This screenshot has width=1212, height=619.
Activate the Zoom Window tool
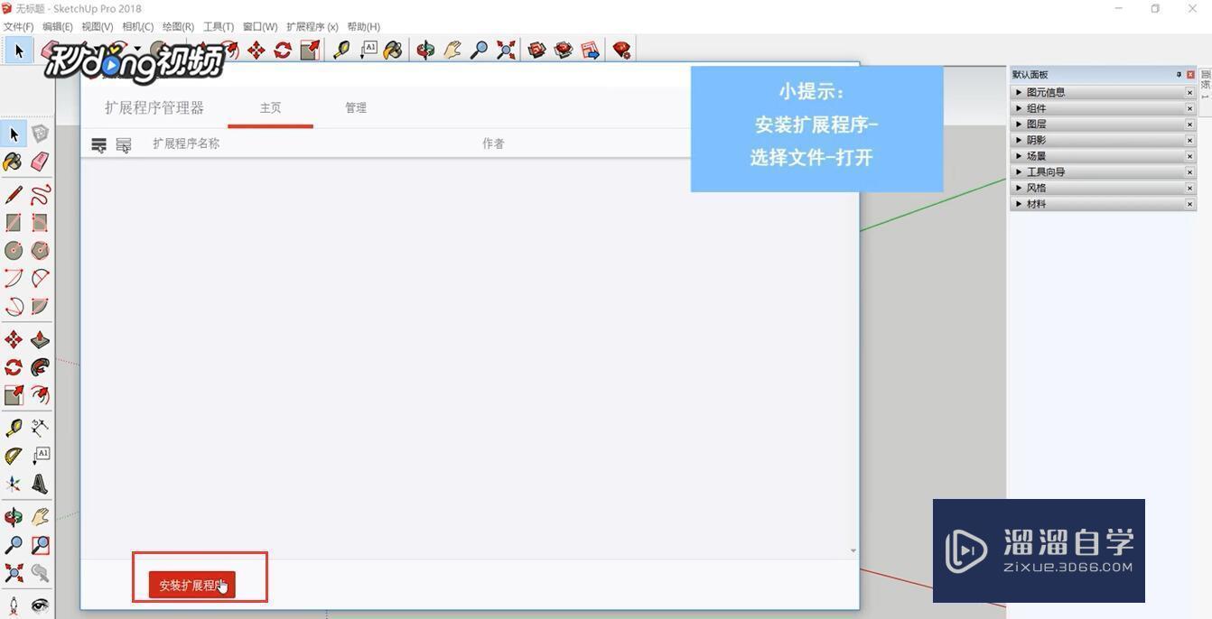pyautogui.click(x=40, y=545)
